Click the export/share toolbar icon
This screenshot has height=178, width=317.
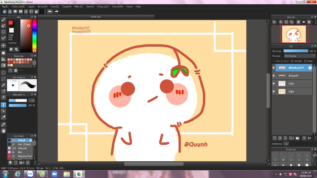point(10,11)
